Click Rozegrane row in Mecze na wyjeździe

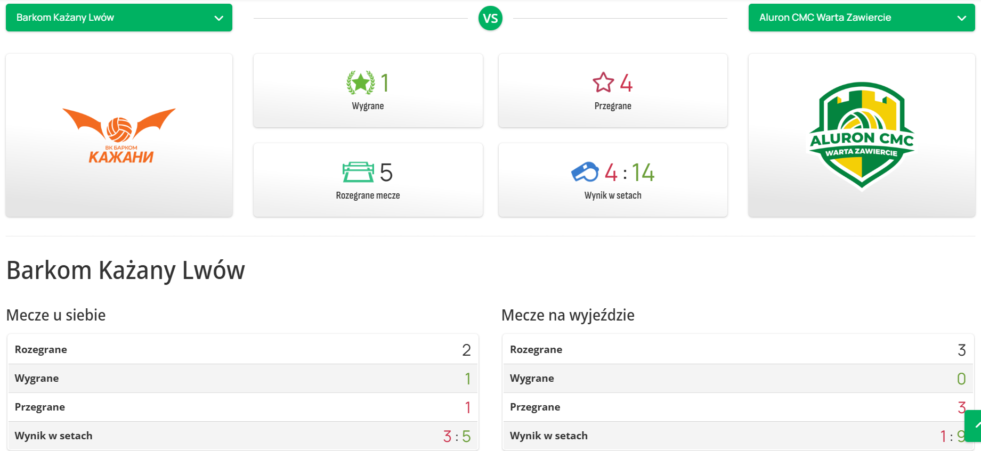pyautogui.click(x=739, y=350)
